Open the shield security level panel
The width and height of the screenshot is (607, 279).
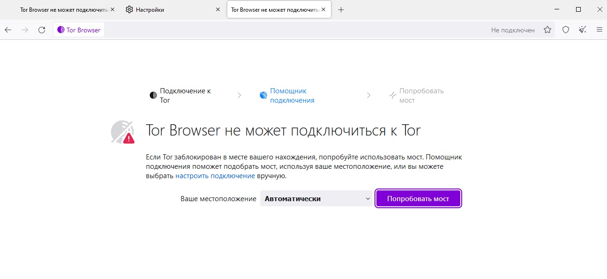pyautogui.click(x=566, y=30)
